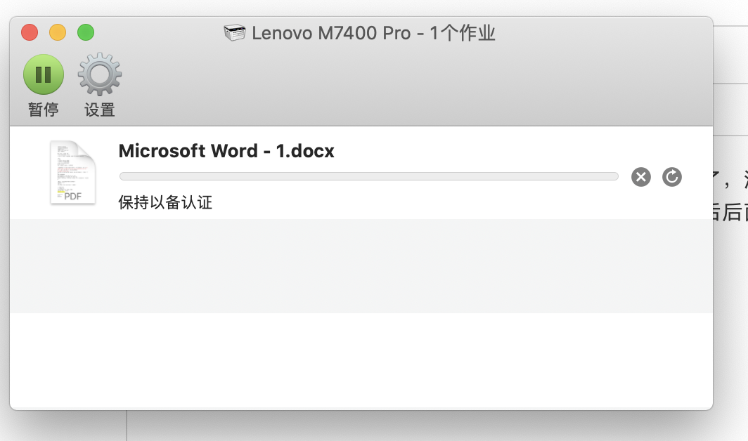Select the Microsoft Word - 1.docx job title
This screenshot has height=441, width=748.
click(x=226, y=151)
